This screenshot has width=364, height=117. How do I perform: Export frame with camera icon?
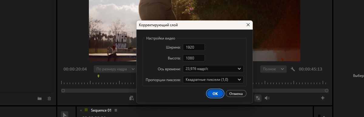point(132,98)
